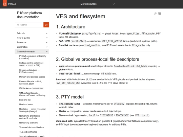Click the sys_pty_rebind_std code term
The width and height of the screenshot is (183, 137).
pyautogui.click(x=68, y=83)
